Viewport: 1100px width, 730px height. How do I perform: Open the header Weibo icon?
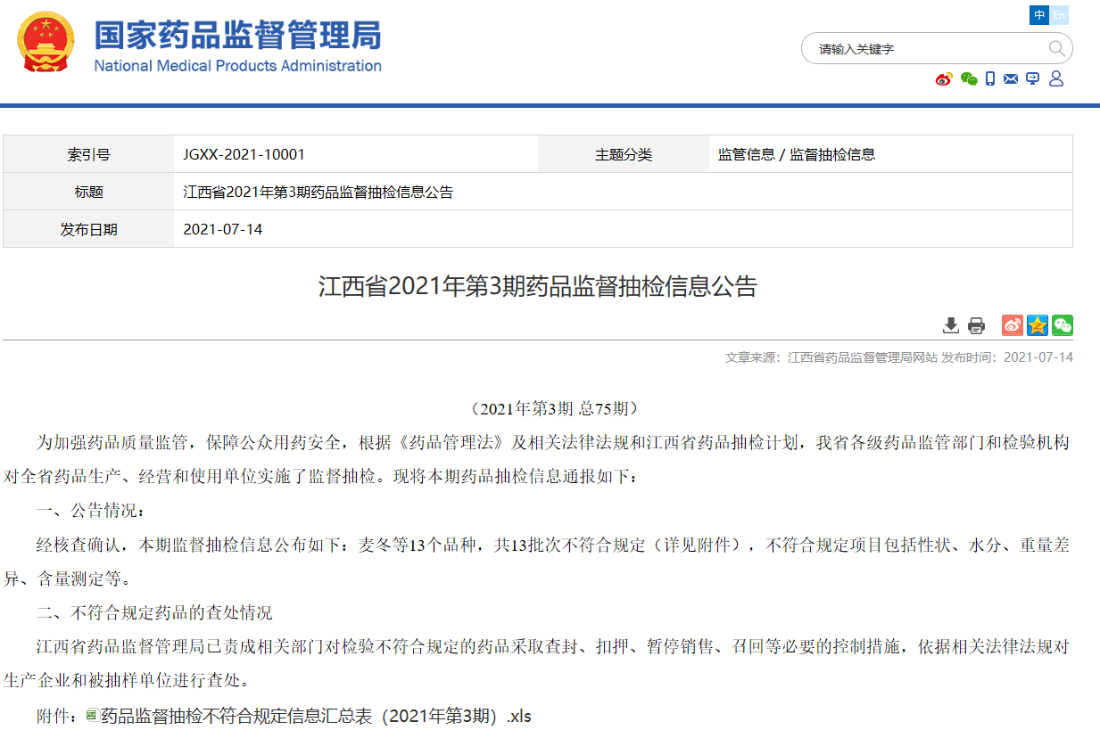coord(944,79)
